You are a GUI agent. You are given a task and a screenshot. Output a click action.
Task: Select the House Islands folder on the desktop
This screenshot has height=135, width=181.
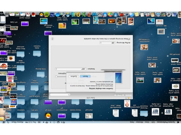(75, 115)
